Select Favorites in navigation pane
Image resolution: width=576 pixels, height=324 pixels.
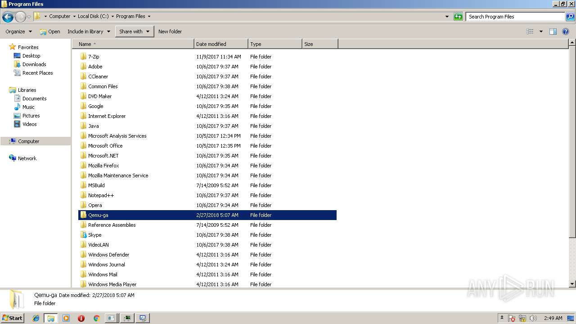[28, 47]
